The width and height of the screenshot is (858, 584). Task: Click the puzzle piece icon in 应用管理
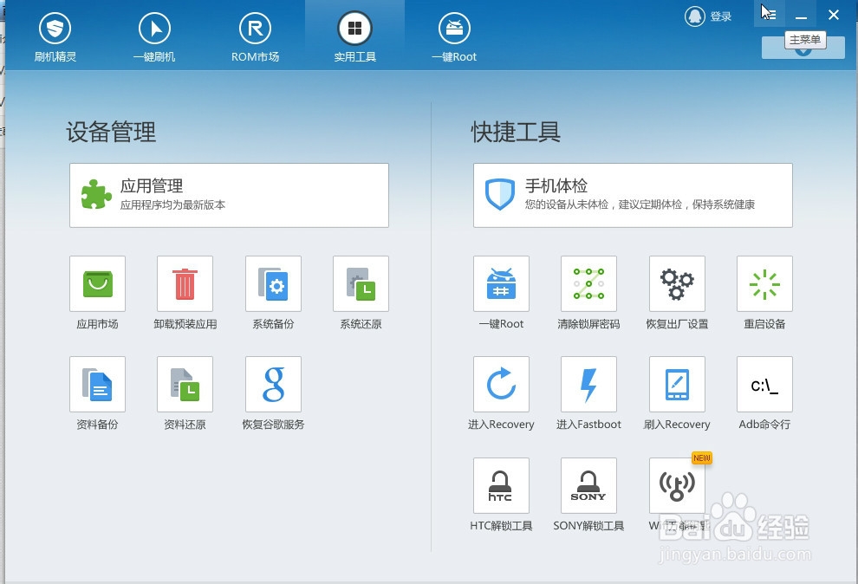coord(96,195)
